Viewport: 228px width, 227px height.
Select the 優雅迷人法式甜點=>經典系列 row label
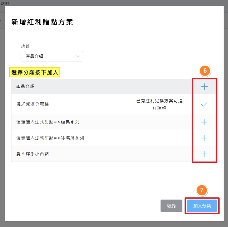point(48,122)
